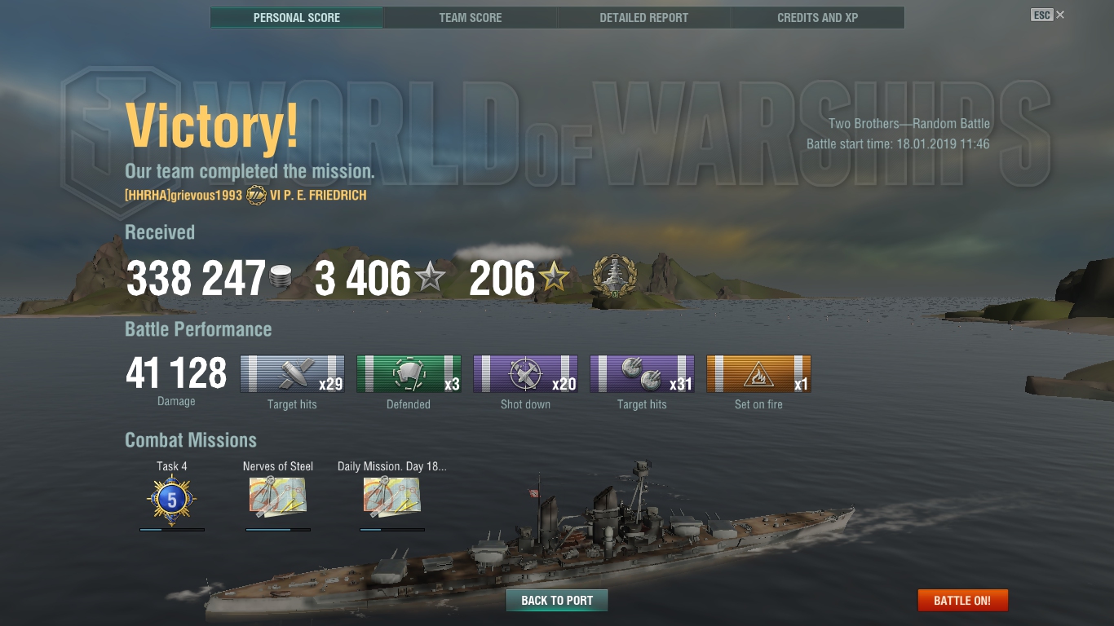Select the Shot down aircraft ribbon

point(525,373)
